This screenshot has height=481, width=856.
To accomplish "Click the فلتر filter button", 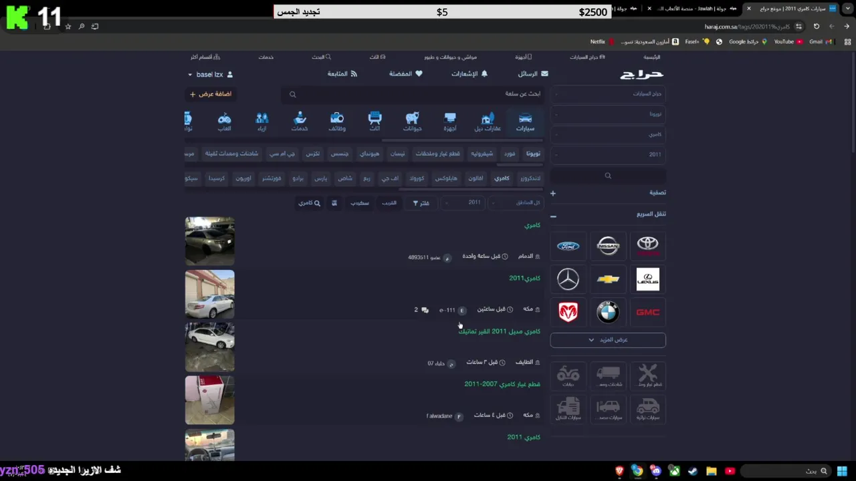I will [421, 203].
